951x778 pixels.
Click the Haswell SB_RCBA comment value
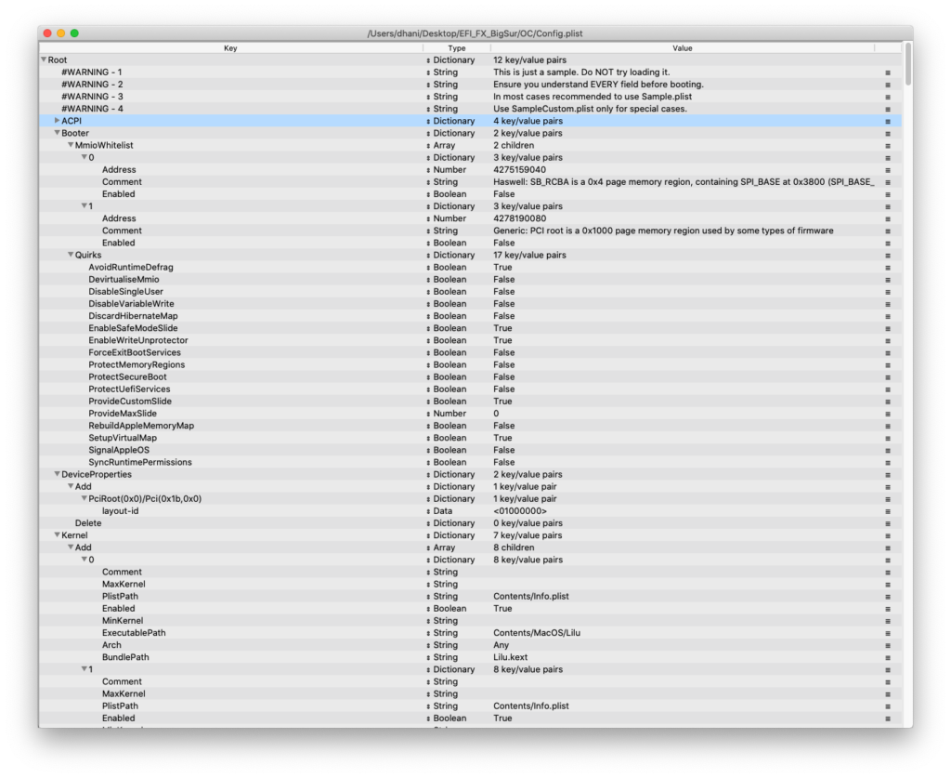pyautogui.click(x=684, y=182)
